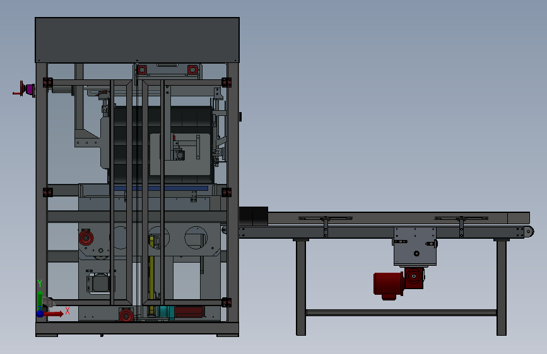Select the large red motor under the conveyor
This screenshot has width=547, height=354.
(x=389, y=285)
